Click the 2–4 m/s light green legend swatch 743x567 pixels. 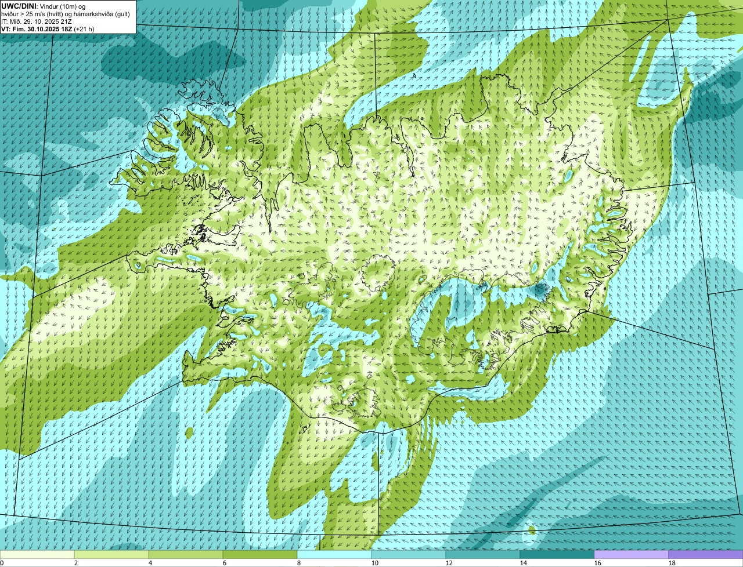(x=111, y=555)
